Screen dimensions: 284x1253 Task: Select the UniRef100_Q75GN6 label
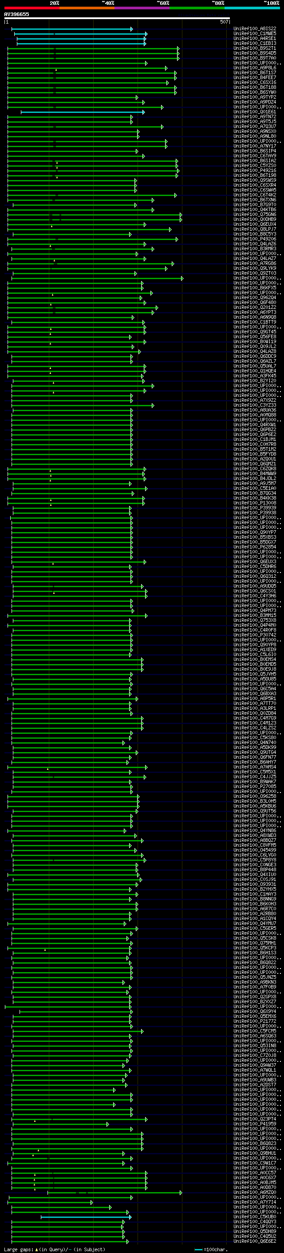(x=255, y=215)
